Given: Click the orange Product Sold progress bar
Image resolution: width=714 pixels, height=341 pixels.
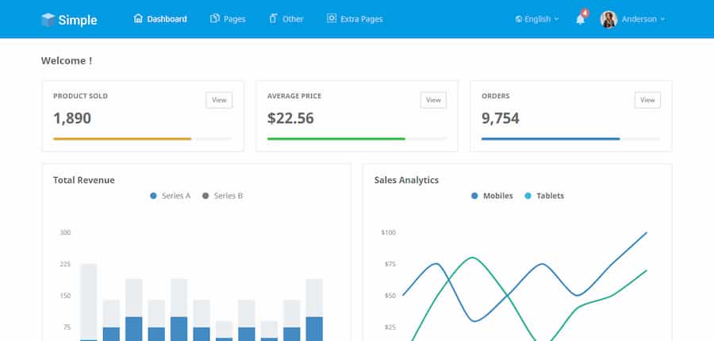Looking at the screenshot, I should (x=122, y=139).
